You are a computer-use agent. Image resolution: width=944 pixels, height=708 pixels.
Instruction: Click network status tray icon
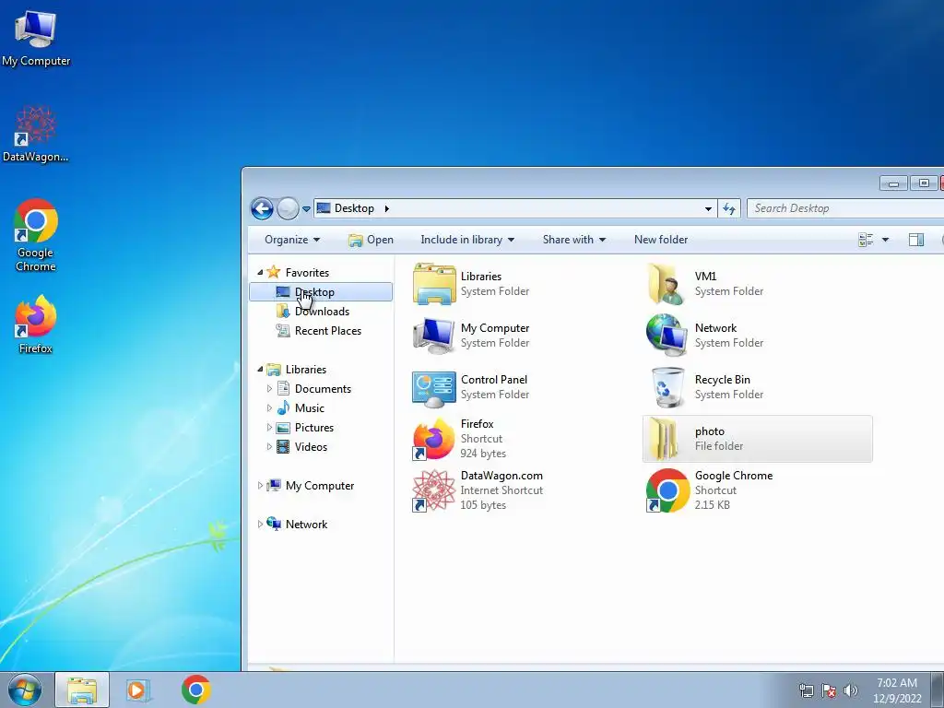(x=806, y=690)
